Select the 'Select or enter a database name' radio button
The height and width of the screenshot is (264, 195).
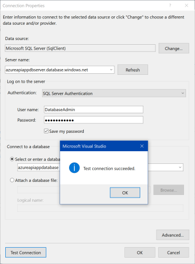click(x=12, y=159)
